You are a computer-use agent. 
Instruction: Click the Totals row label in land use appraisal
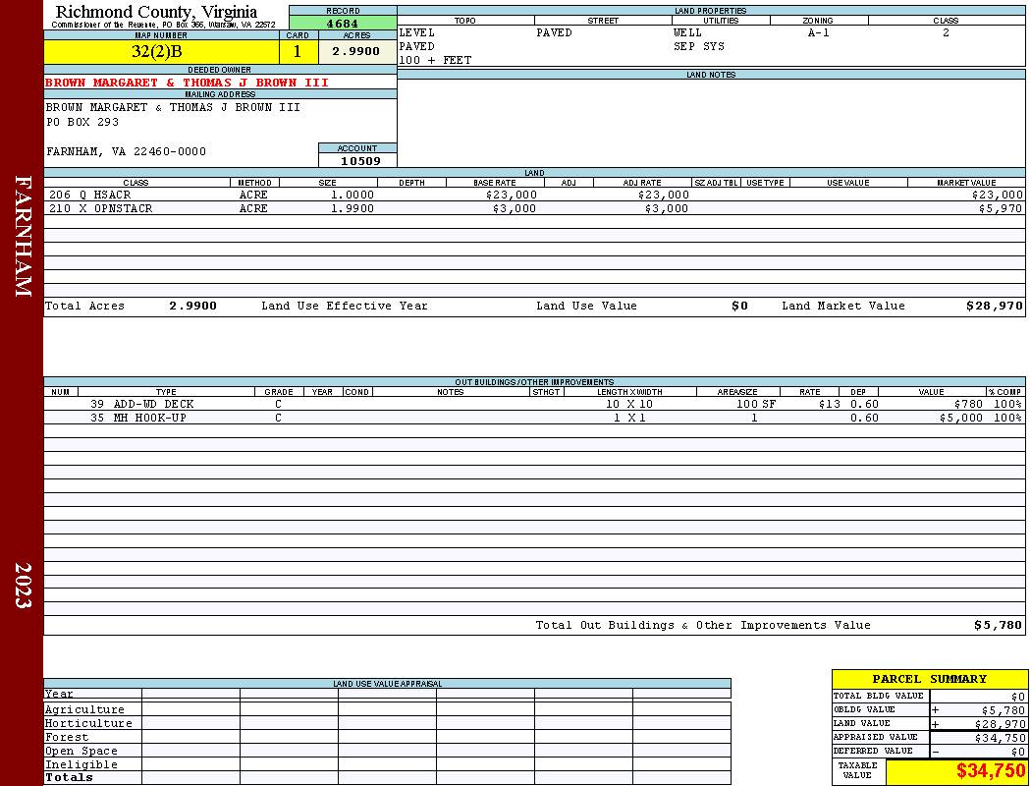pyautogui.click(x=69, y=777)
